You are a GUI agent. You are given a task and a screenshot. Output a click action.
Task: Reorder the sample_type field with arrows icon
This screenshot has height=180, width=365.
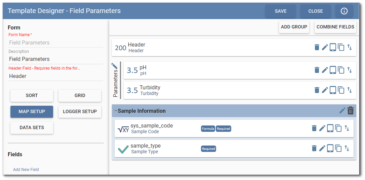pos(347,148)
